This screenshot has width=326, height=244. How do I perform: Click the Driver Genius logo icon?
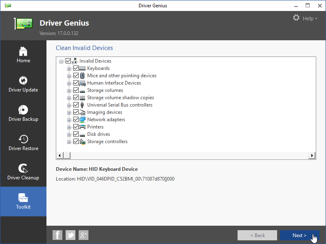pos(23,24)
